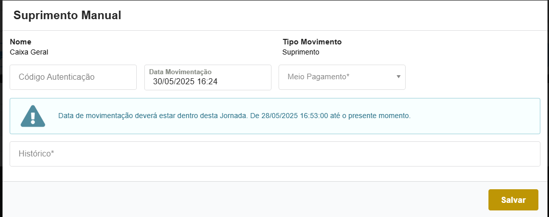The image size is (549, 217).
Task: Click into the Histórico text field
Action: click(275, 154)
